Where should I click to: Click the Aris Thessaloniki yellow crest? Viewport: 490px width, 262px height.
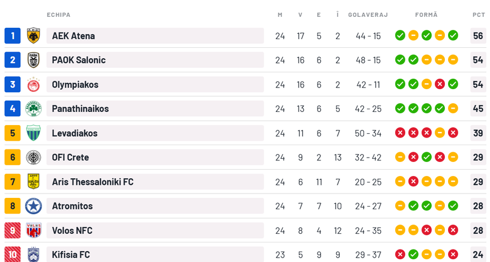[33, 182]
